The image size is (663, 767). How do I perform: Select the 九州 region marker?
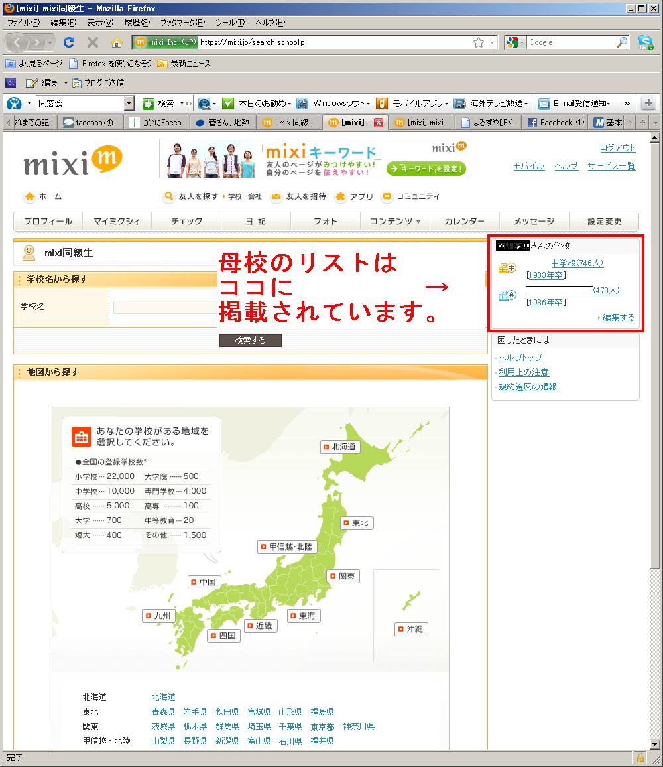point(158,616)
